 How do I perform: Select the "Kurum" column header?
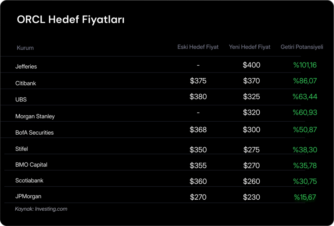point(25,48)
